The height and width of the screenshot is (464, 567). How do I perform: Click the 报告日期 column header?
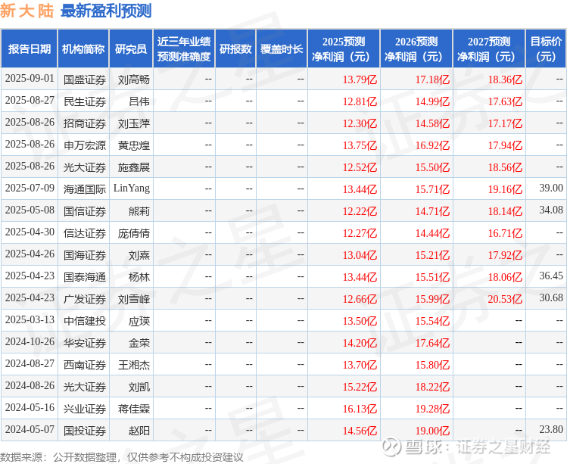30,49
